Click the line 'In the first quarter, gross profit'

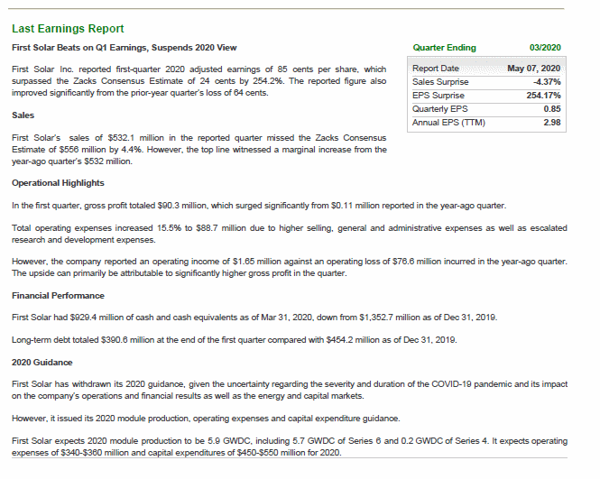pos(259,206)
